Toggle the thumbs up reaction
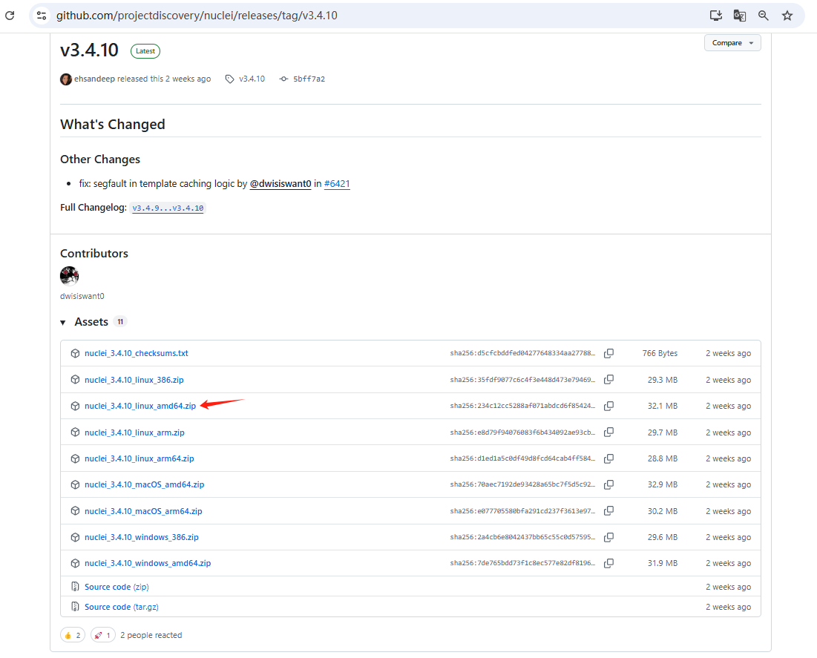This screenshot has width=817, height=658. [x=73, y=635]
